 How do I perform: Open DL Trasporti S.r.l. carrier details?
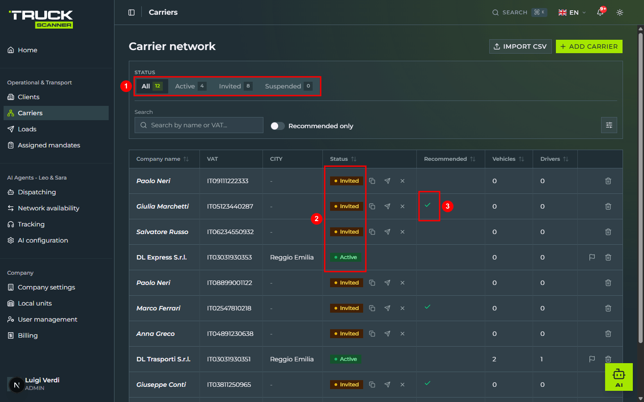(x=163, y=359)
